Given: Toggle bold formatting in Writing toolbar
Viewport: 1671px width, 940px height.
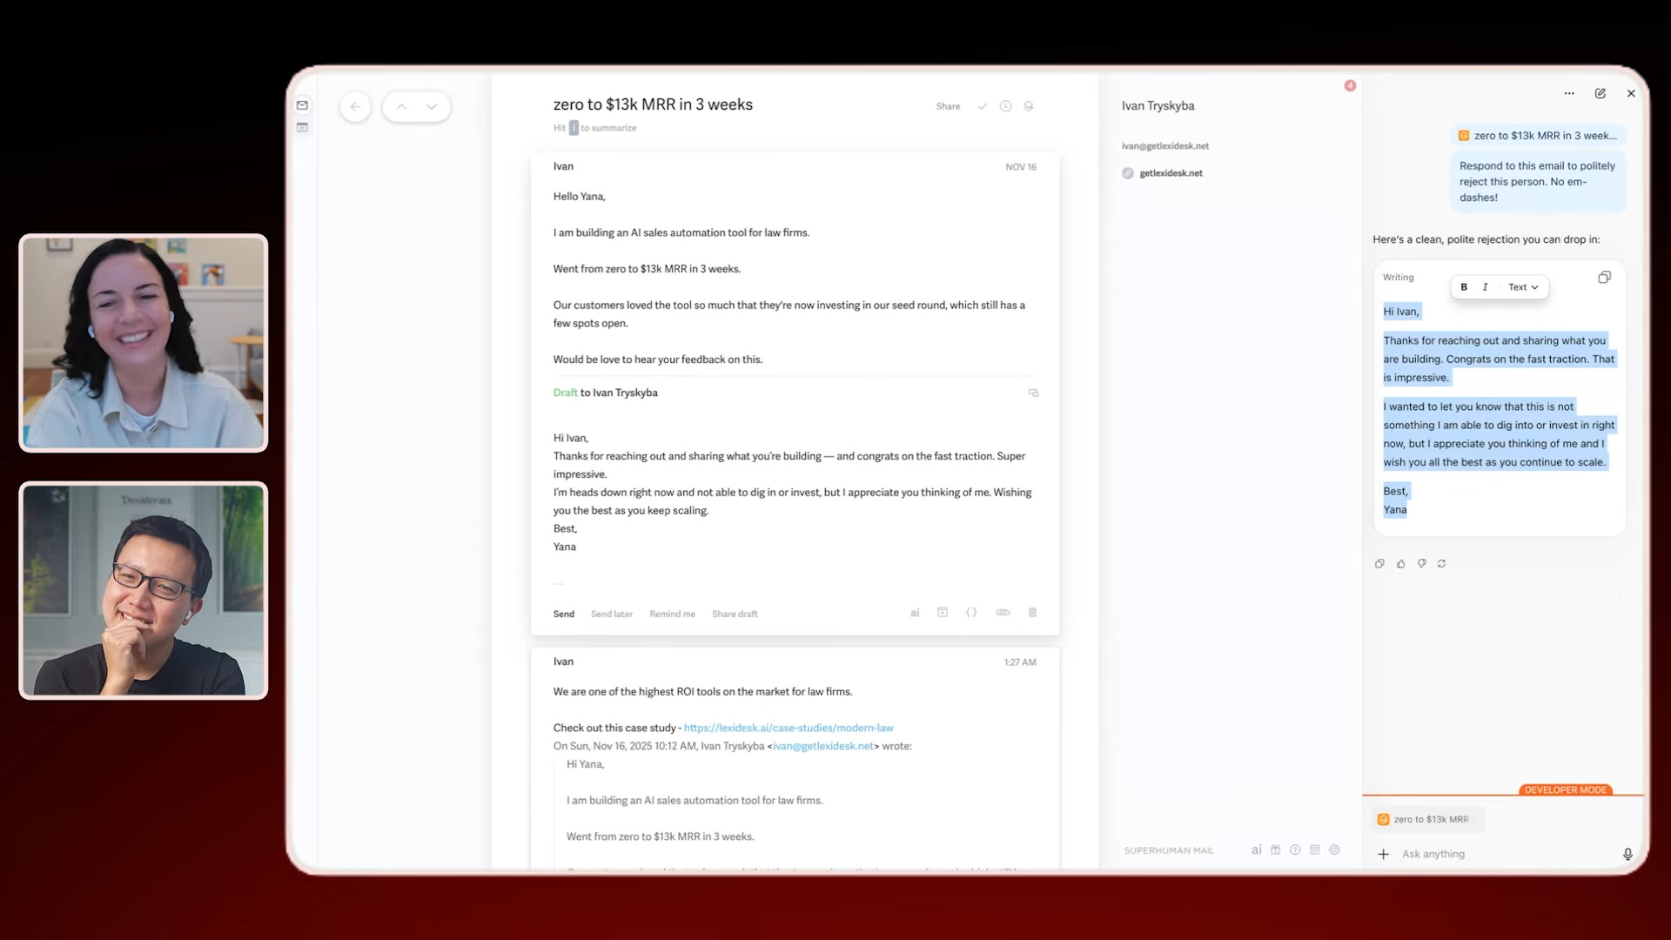Looking at the screenshot, I should (1464, 287).
